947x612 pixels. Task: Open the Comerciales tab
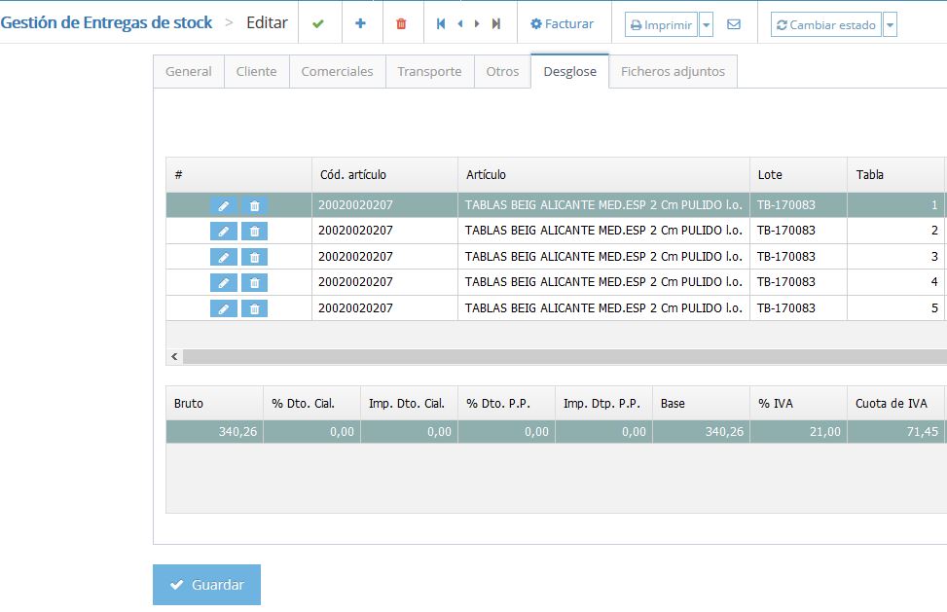pyautogui.click(x=337, y=71)
